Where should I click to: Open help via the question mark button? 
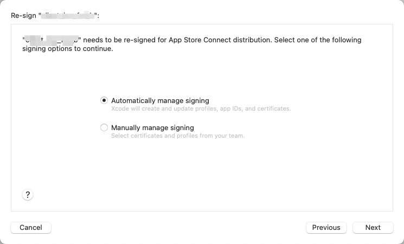(28, 195)
